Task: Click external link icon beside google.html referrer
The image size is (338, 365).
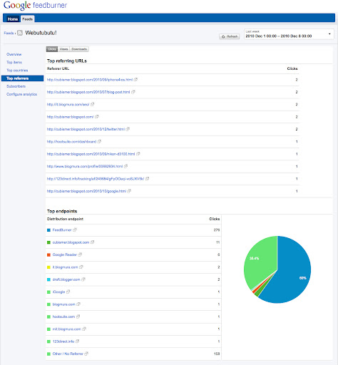Action: (x=129, y=191)
